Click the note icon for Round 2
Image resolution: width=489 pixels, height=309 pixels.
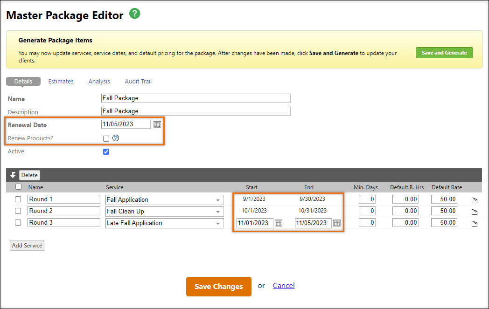[x=475, y=212]
